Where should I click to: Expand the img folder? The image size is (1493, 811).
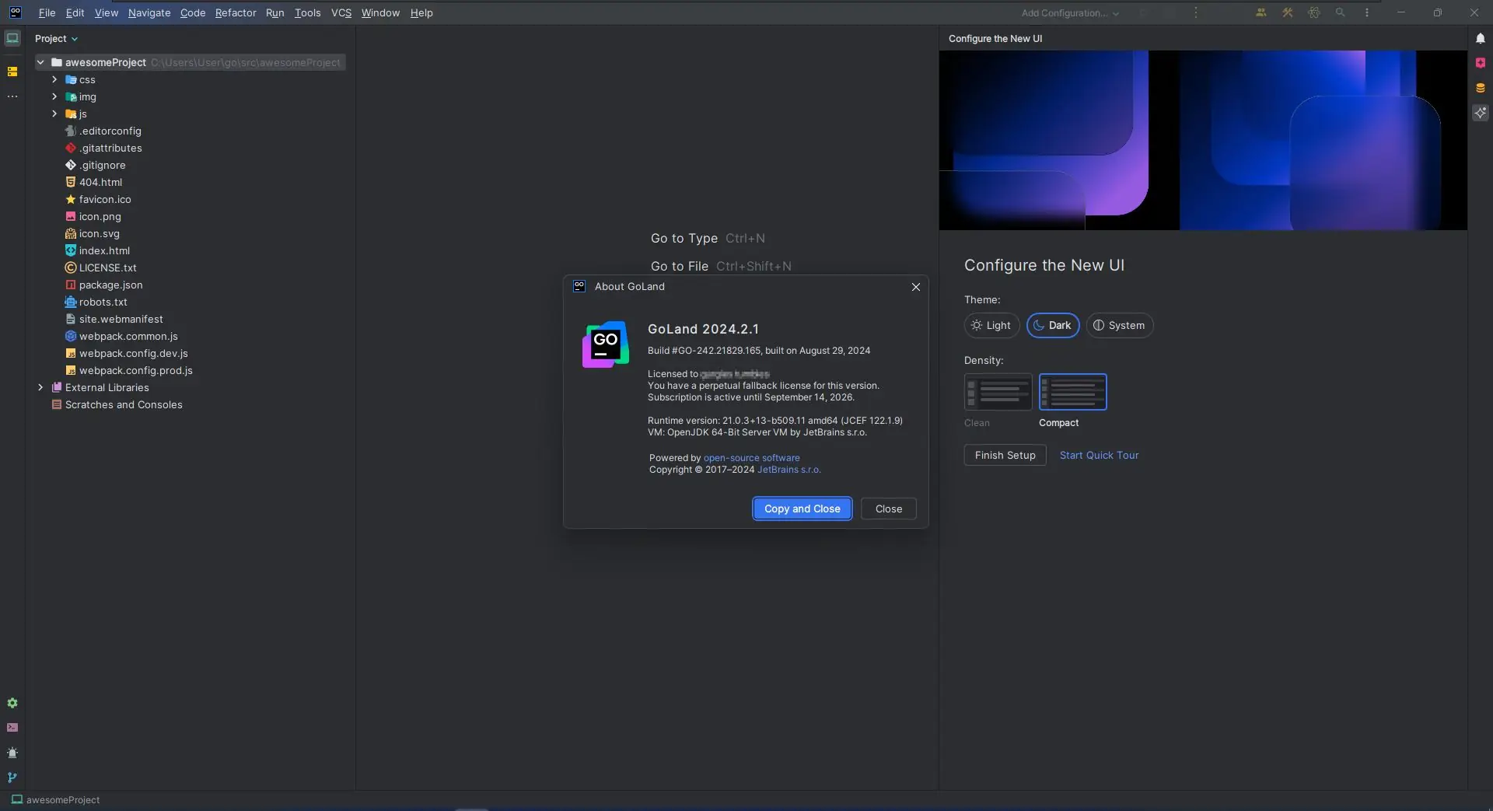[x=54, y=96]
